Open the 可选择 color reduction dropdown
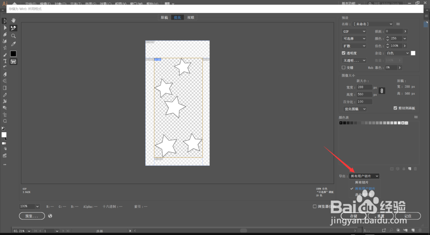 (x=354, y=39)
